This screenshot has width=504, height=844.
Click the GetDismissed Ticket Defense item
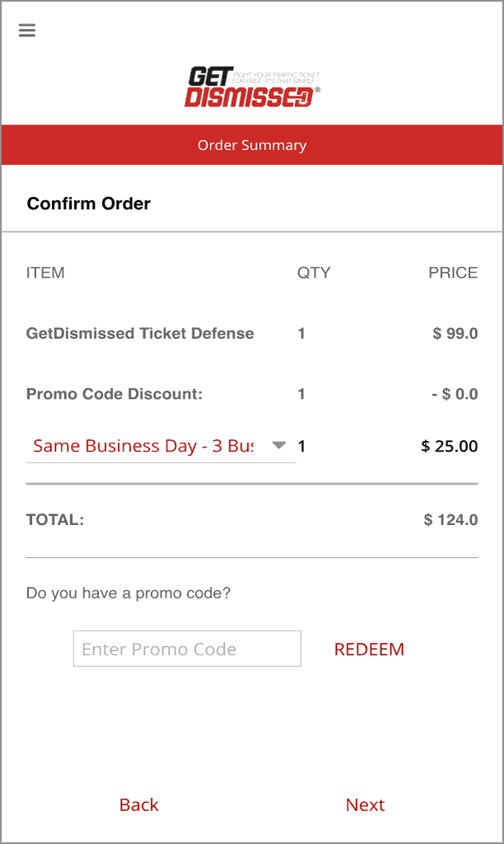(140, 334)
